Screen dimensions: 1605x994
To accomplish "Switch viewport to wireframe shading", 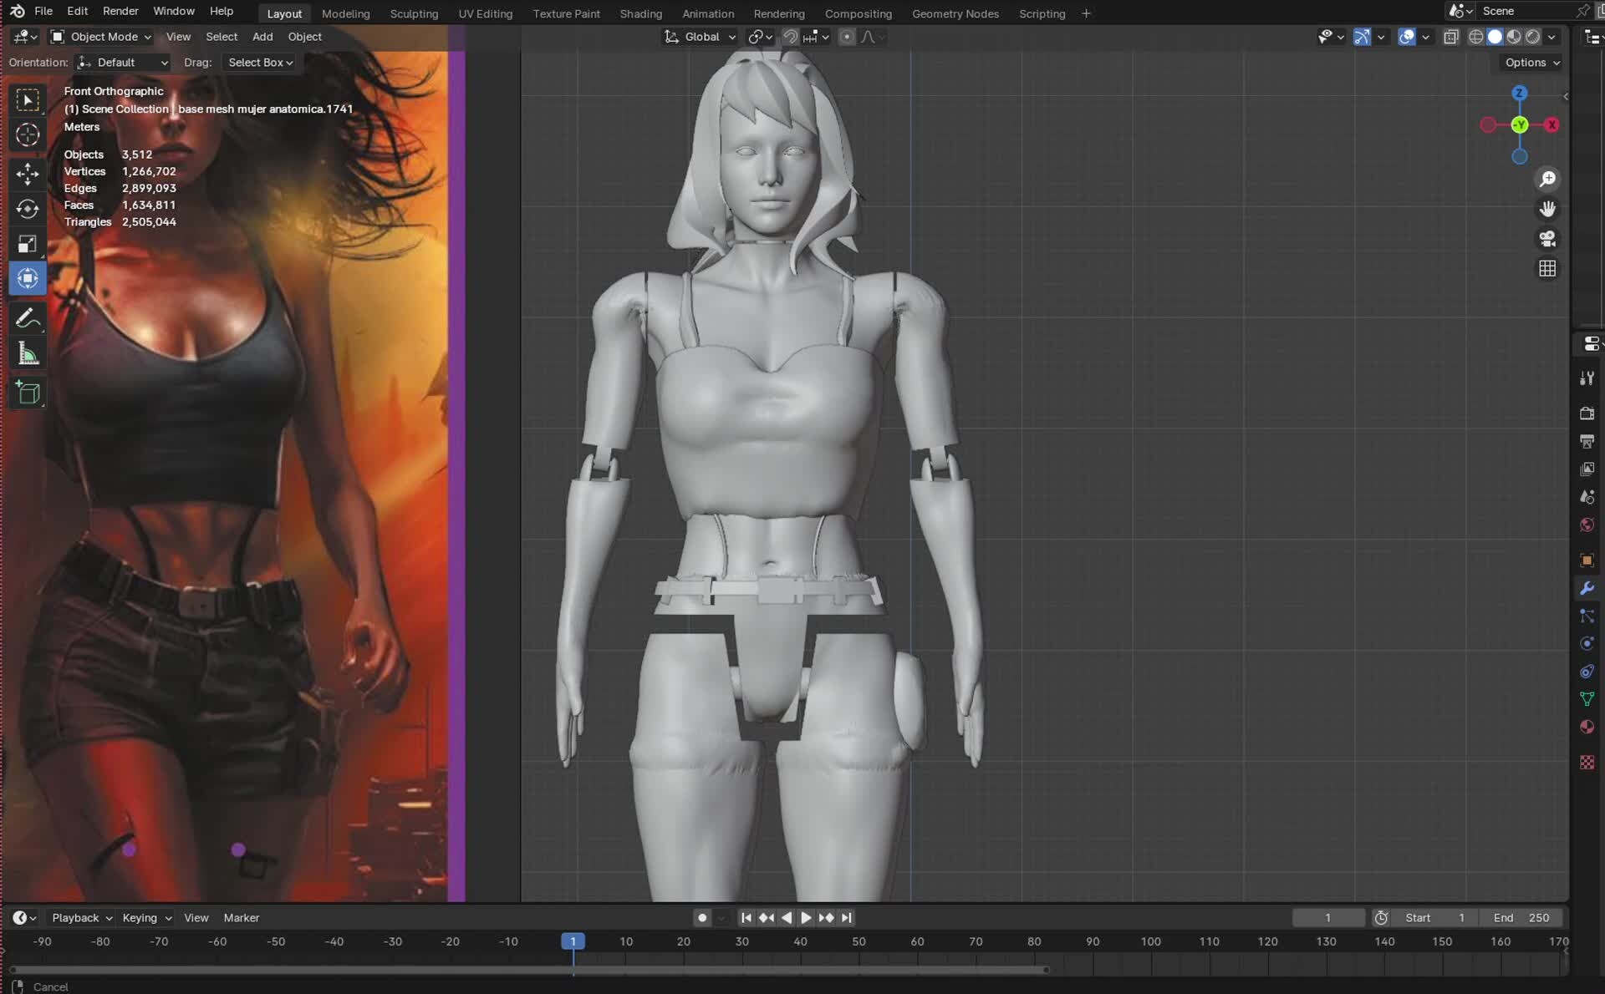I will [1475, 37].
